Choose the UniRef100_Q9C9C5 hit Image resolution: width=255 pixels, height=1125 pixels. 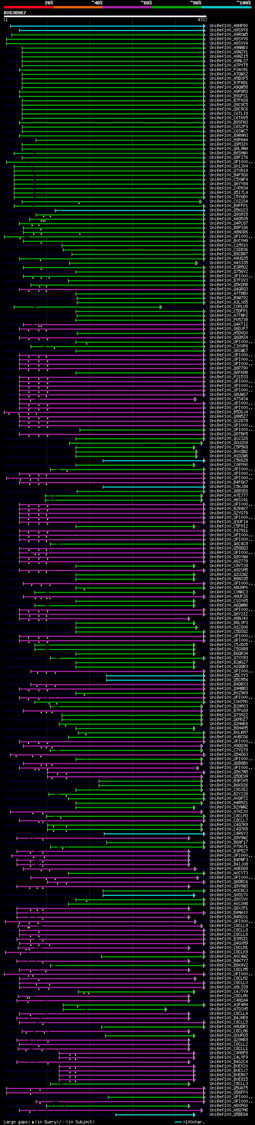229,105
